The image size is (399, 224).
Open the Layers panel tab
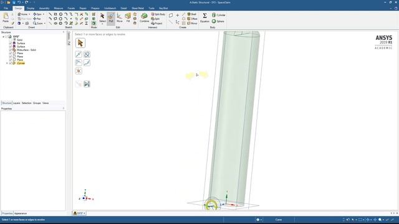(16, 103)
